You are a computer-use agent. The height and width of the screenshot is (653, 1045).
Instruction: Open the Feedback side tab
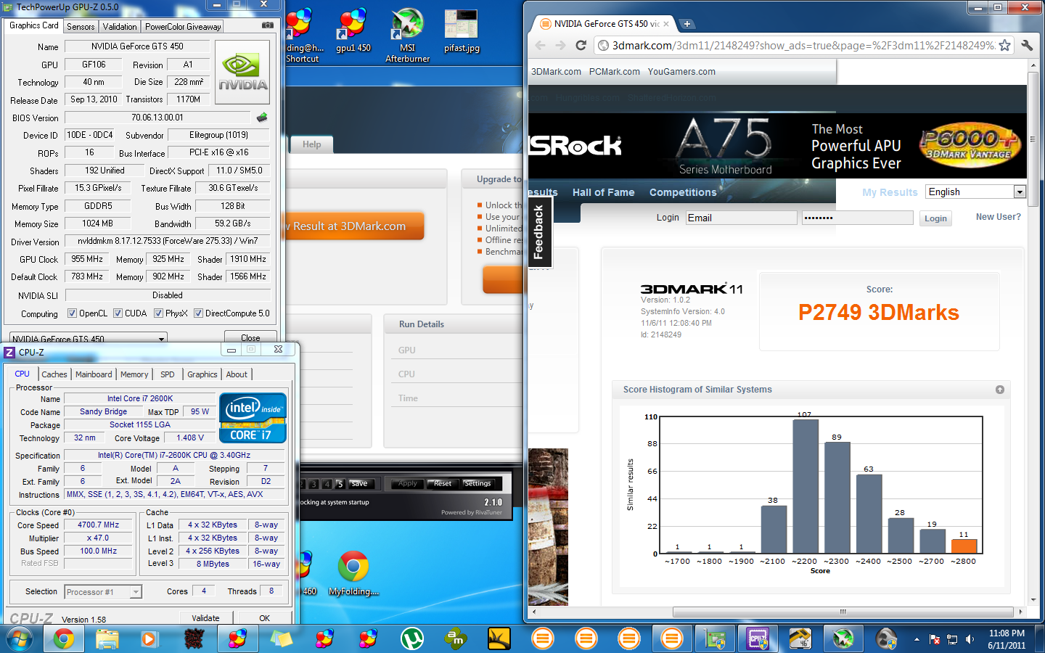point(538,232)
